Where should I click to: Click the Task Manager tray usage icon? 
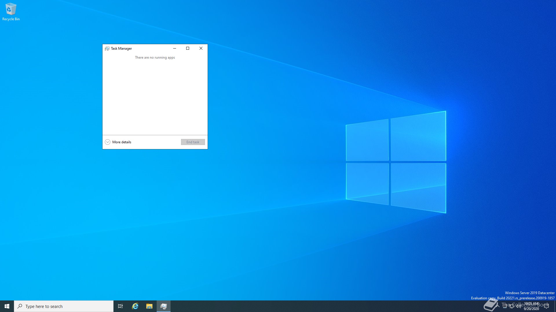(x=505, y=306)
